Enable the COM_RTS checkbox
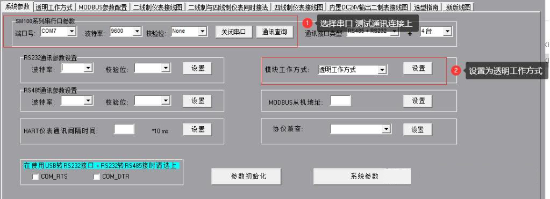This screenshot has width=550, height=199. coord(35,177)
